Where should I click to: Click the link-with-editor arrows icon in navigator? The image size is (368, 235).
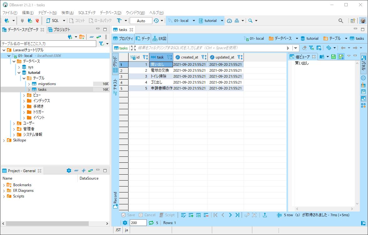click(x=98, y=37)
